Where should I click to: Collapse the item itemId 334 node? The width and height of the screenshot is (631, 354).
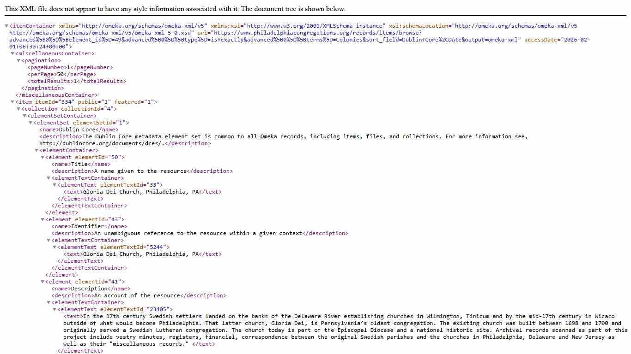point(12,102)
